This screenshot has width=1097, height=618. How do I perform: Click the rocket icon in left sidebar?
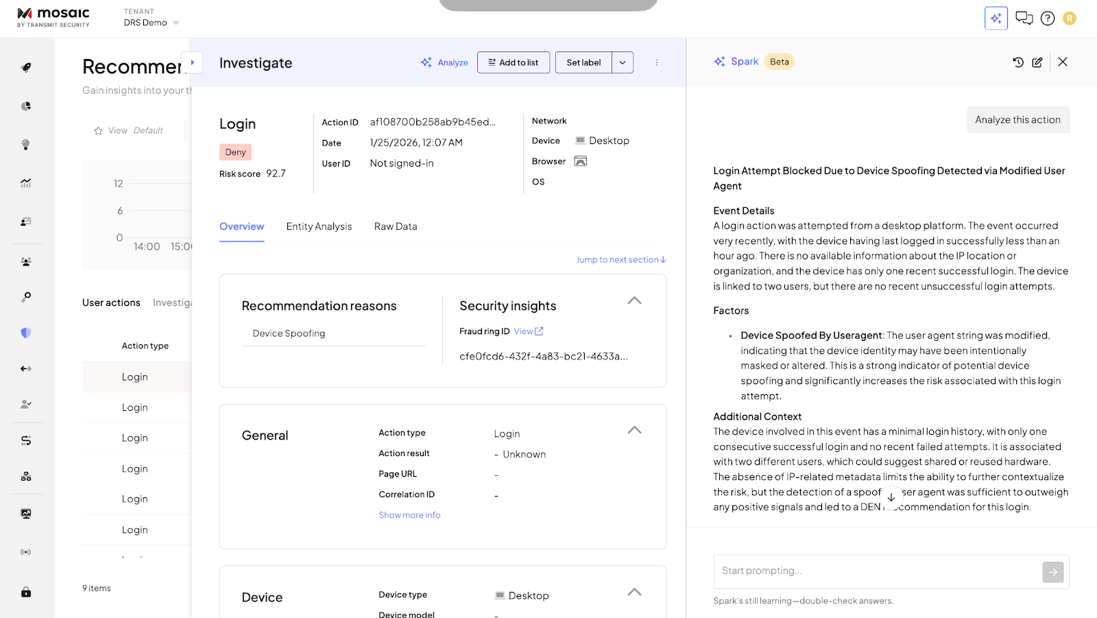tap(26, 67)
